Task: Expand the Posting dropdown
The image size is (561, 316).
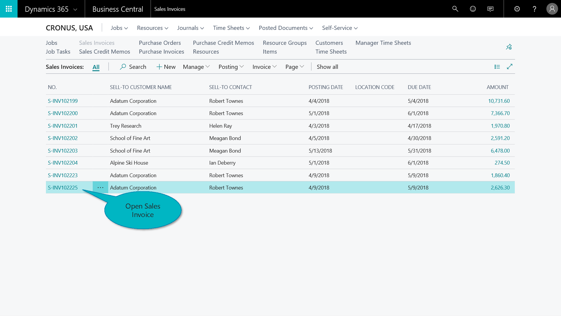Action: pyautogui.click(x=231, y=67)
